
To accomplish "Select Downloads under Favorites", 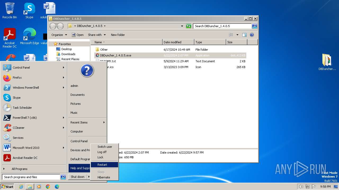I will tap(66, 54).
